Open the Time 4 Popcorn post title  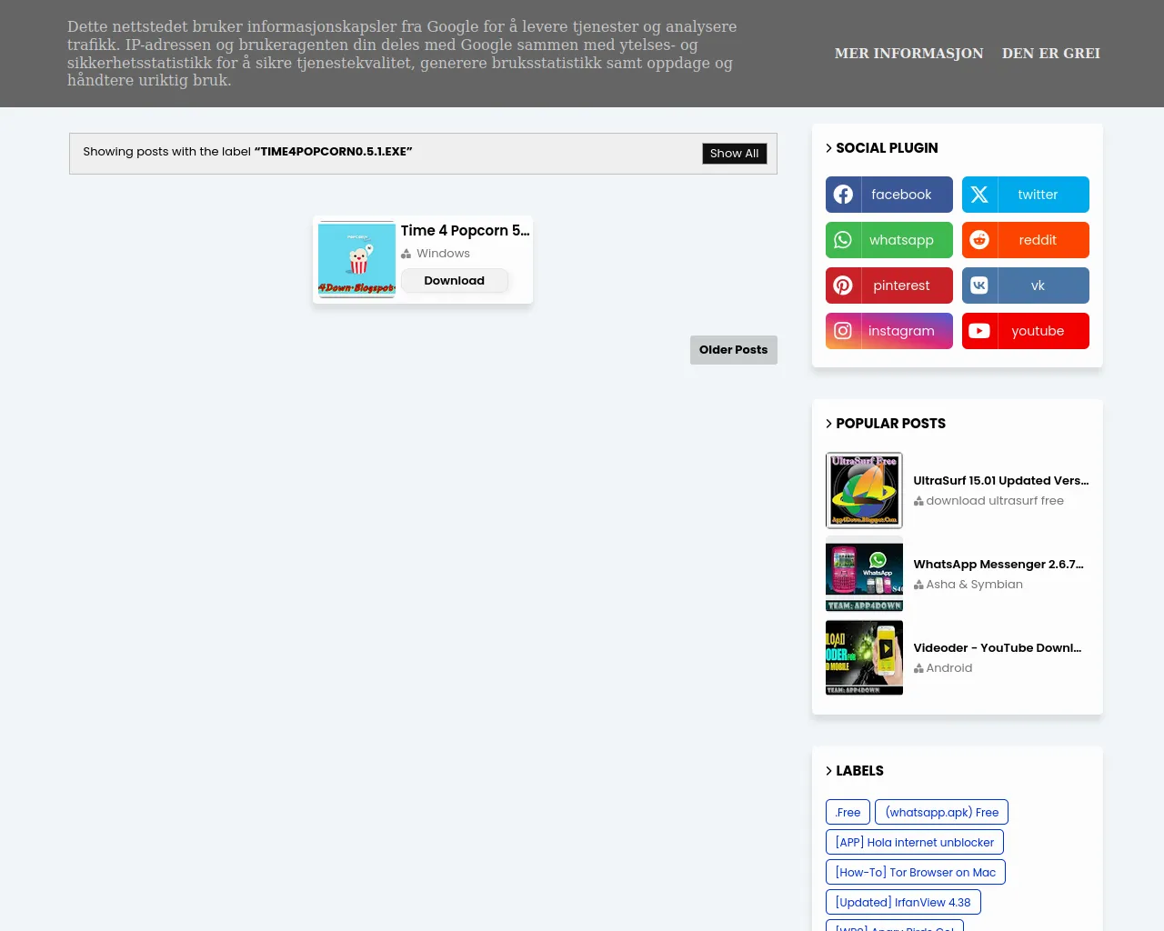465,231
